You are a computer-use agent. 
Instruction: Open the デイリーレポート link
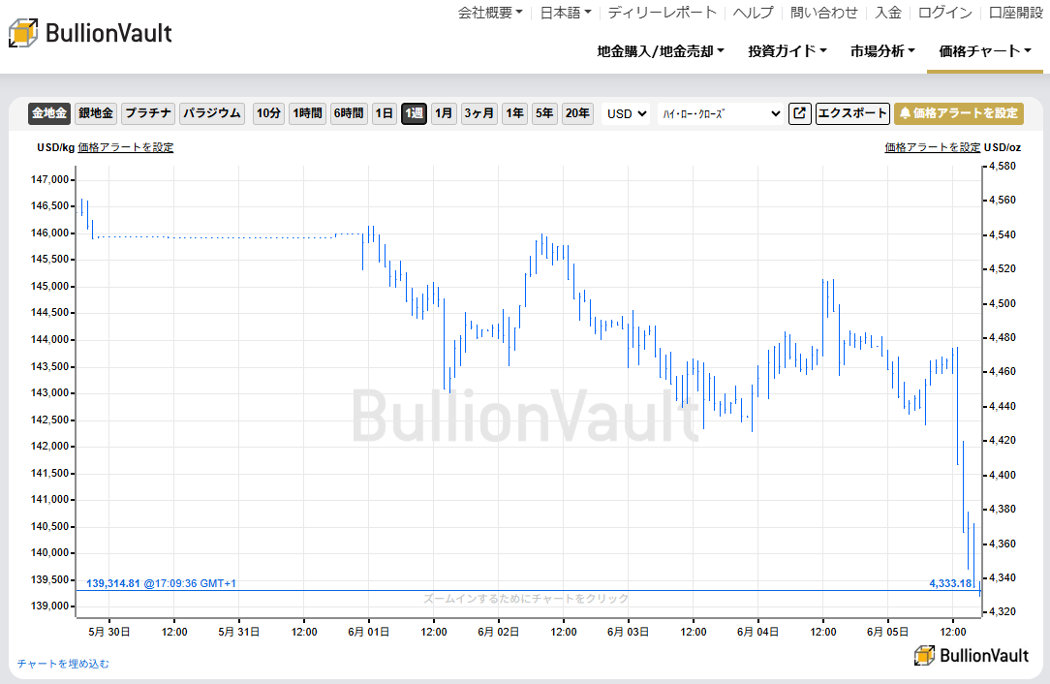click(x=663, y=13)
